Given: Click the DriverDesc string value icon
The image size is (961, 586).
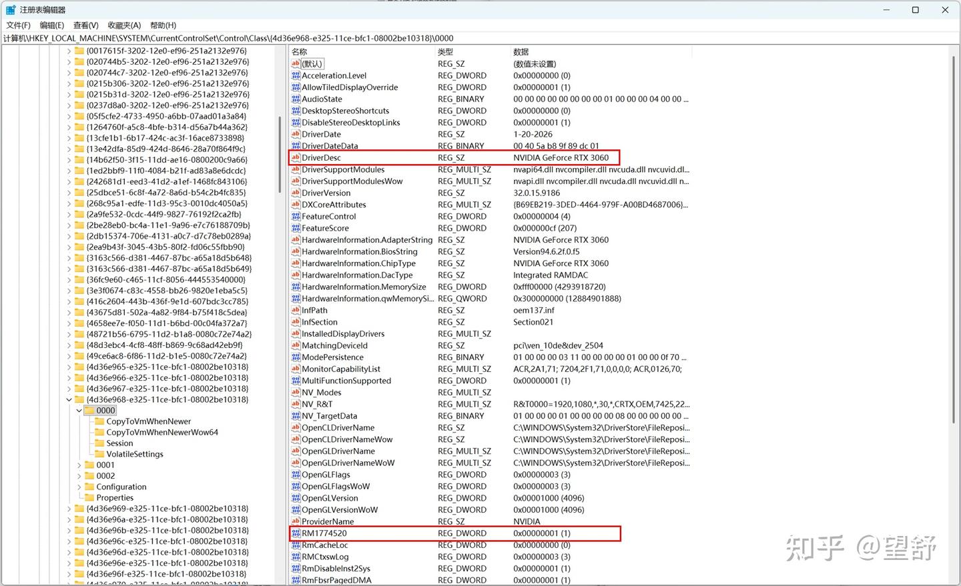Looking at the screenshot, I should (x=296, y=158).
